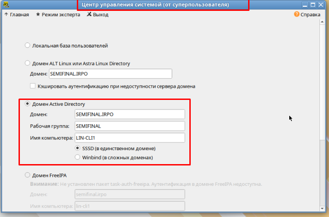Switch to Режим эксперта mode
This screenshot has height=217, width=329.
click(x=57, y=14)
